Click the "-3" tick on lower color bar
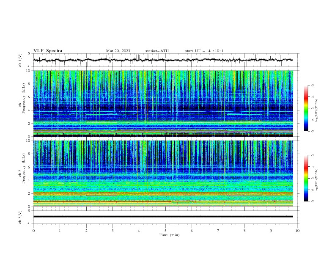This screenshot has width=335, height=259. (312, 155)
